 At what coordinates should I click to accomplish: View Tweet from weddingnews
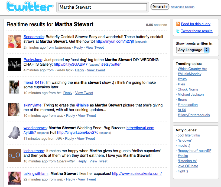86,138
